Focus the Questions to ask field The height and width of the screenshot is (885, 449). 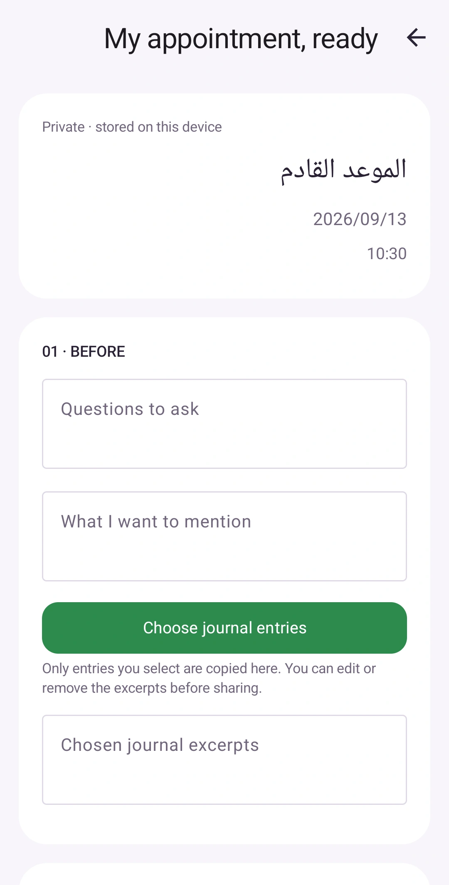(x=224, y=424)
